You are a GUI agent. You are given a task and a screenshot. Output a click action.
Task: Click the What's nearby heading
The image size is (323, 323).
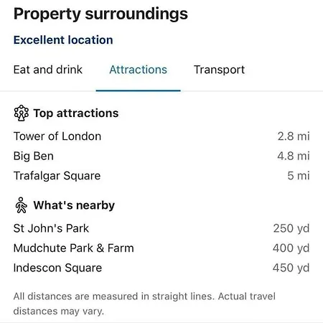coord(74,205)
